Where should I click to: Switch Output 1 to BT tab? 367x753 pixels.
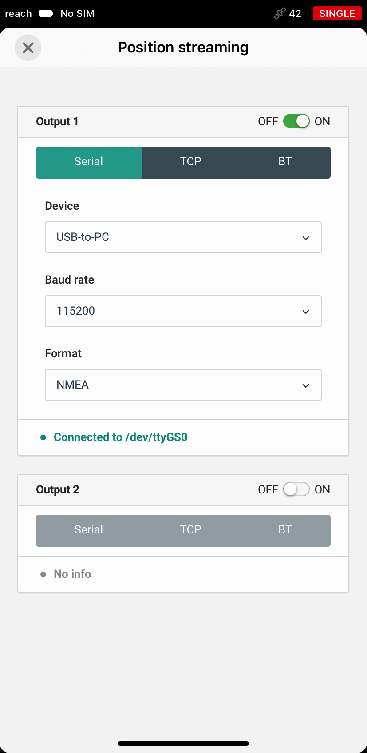(x=285, y=163)
